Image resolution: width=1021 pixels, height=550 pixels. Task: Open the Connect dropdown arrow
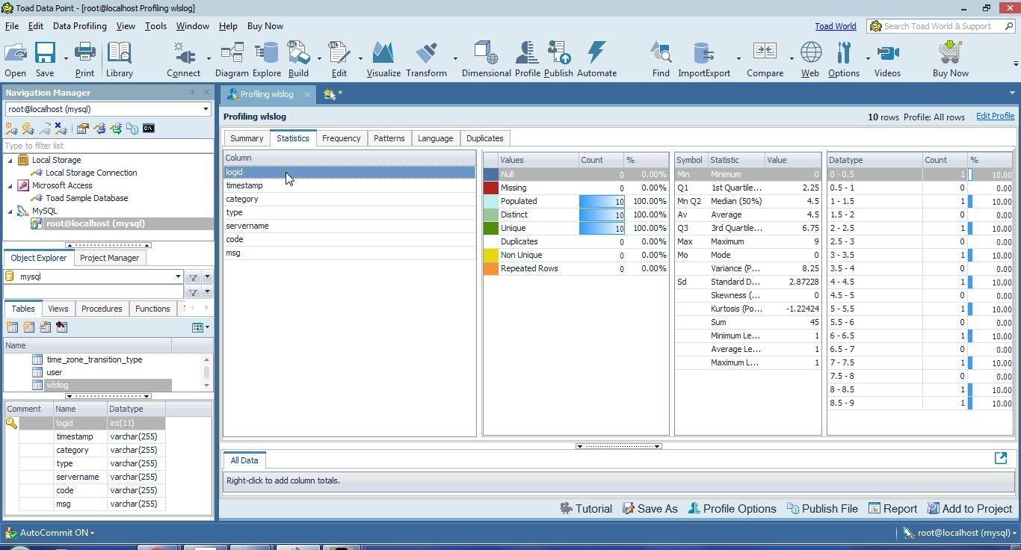tap(209, 58)
